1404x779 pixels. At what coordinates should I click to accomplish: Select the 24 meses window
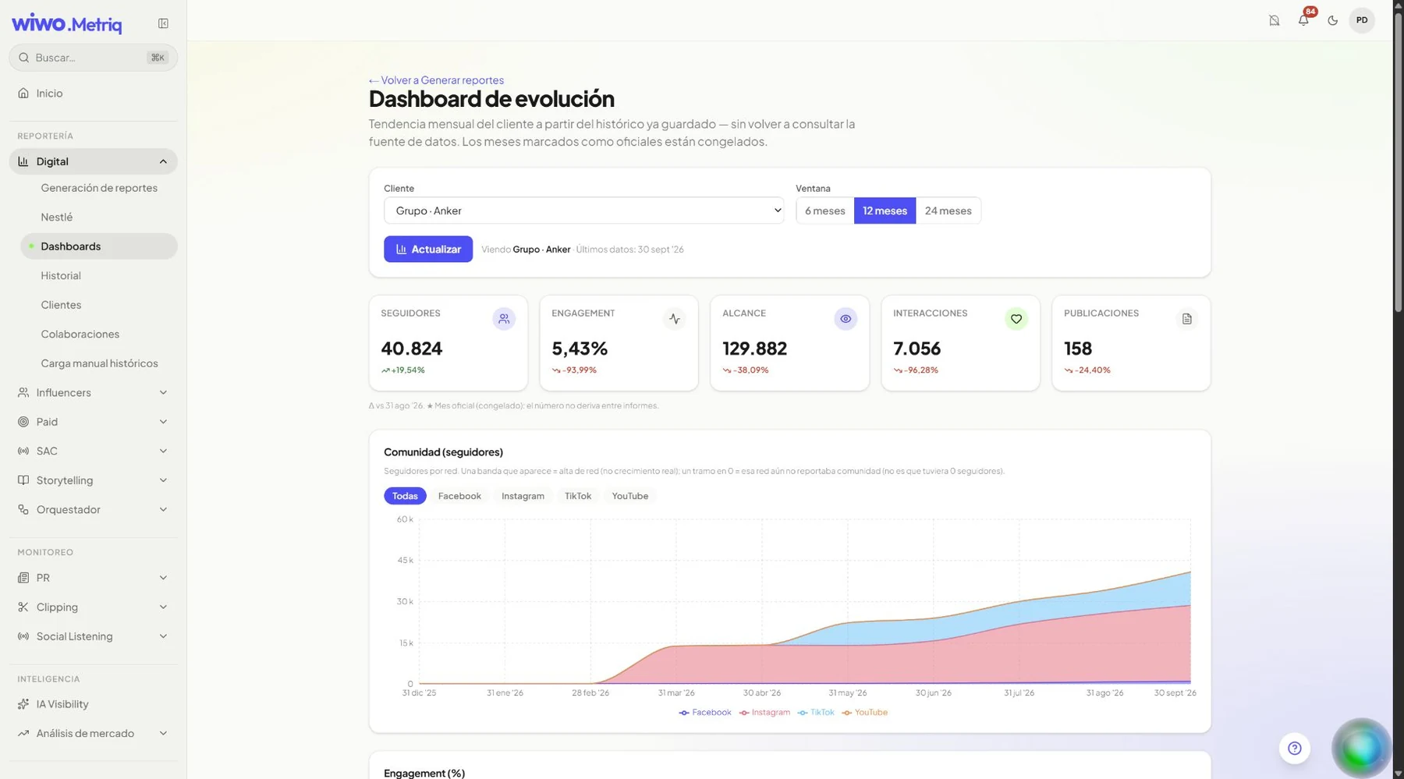tap(948, 211)
